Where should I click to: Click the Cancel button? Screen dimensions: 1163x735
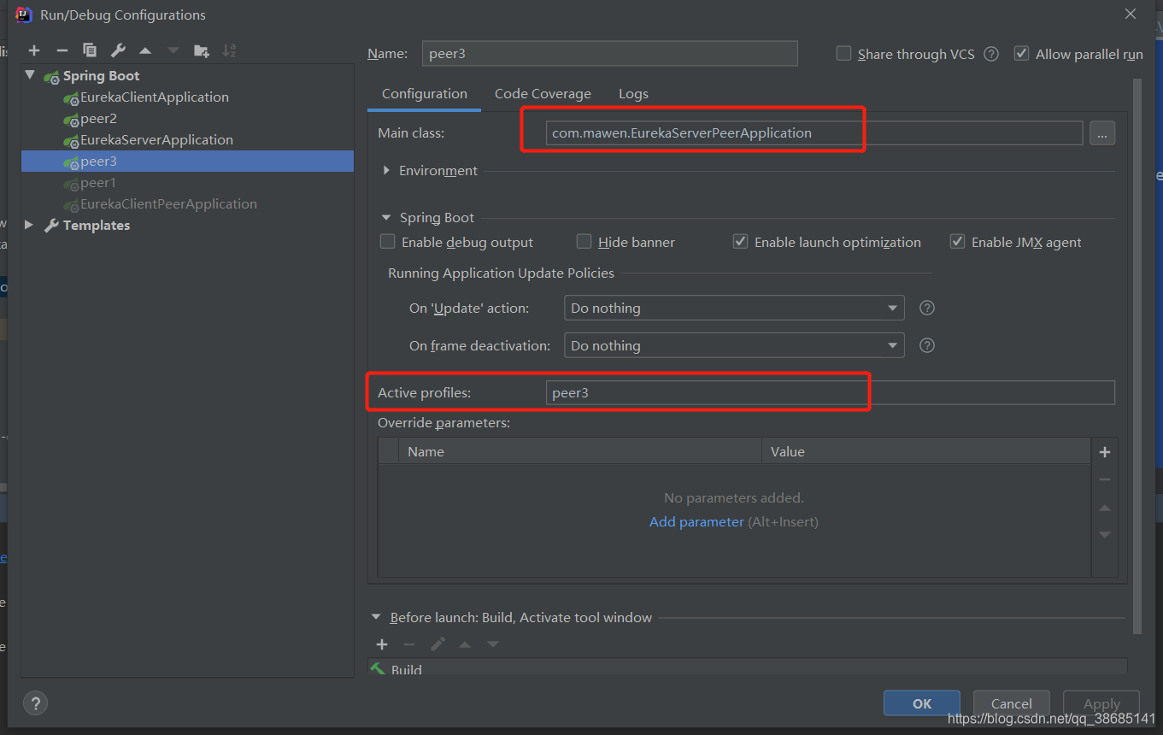pyautogui.click(x=1012, y=703)
